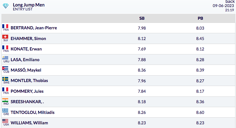
Task: Open athlete TENTOGLOU, Miltiadis
Action: tap(33, 112)
